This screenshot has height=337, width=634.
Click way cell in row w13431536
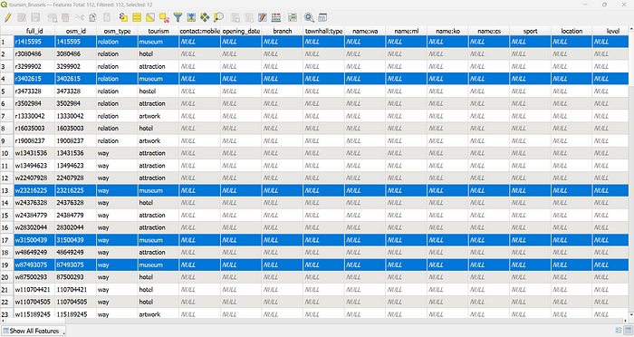tap(117, 153)
